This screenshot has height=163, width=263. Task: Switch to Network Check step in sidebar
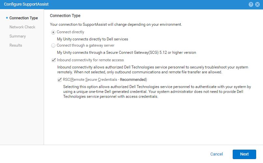click(x=22, y=27)
